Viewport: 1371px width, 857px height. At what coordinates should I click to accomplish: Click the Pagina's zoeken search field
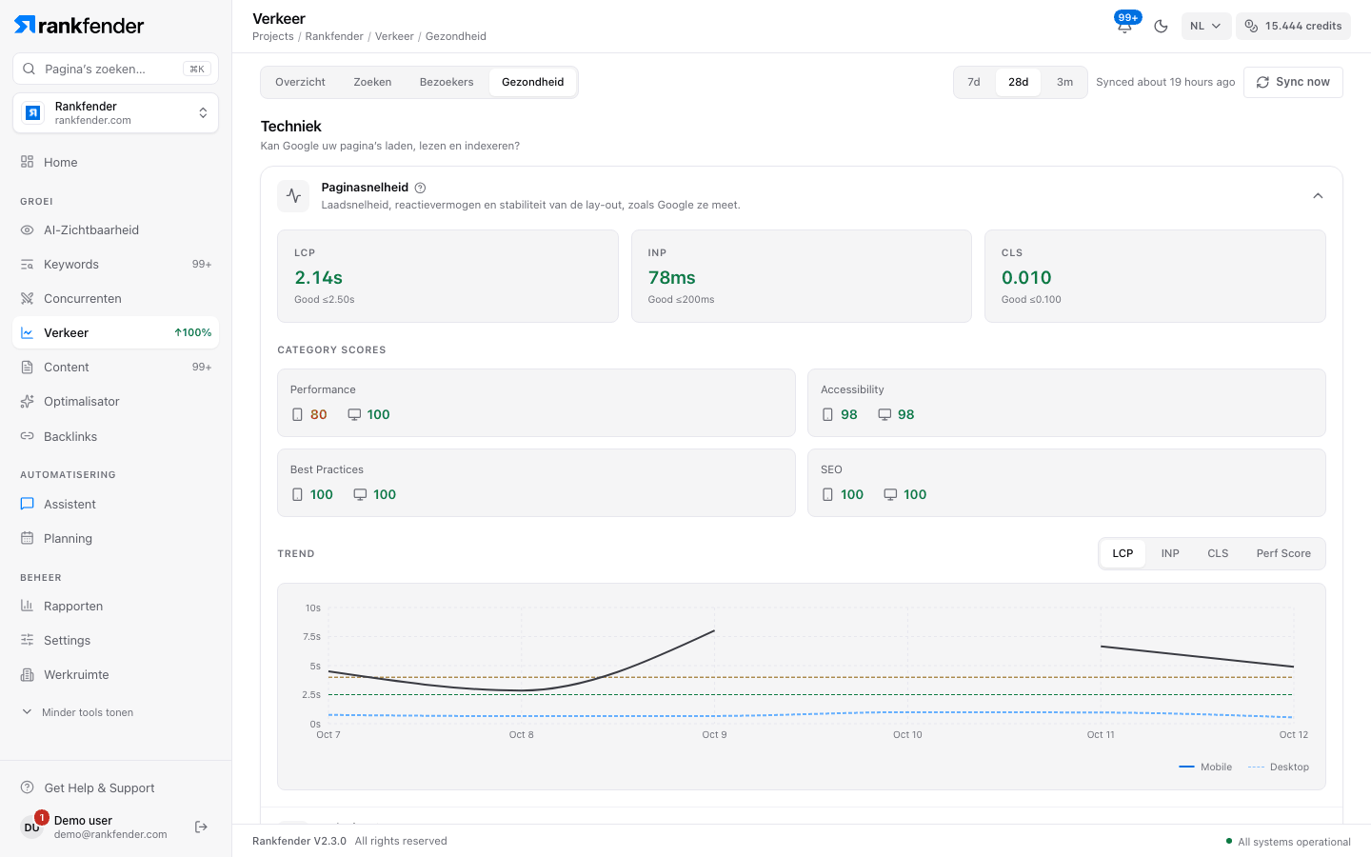pos(115,69)
